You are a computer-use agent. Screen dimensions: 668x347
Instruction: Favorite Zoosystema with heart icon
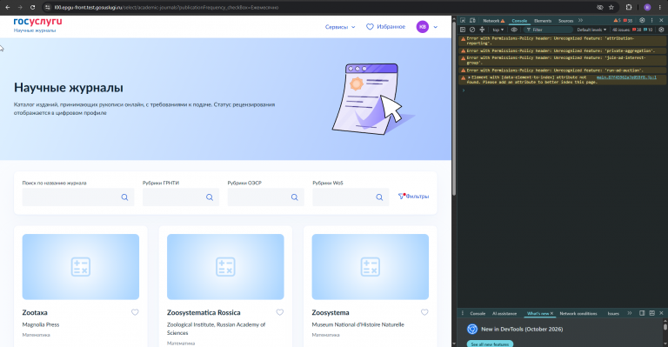[424, 312]
